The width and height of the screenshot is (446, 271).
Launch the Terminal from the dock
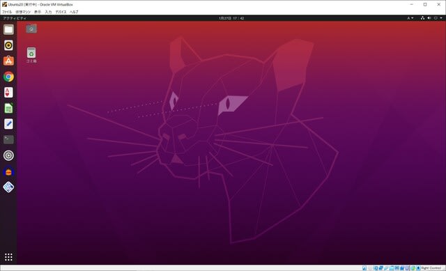click(x=8, y=139)
